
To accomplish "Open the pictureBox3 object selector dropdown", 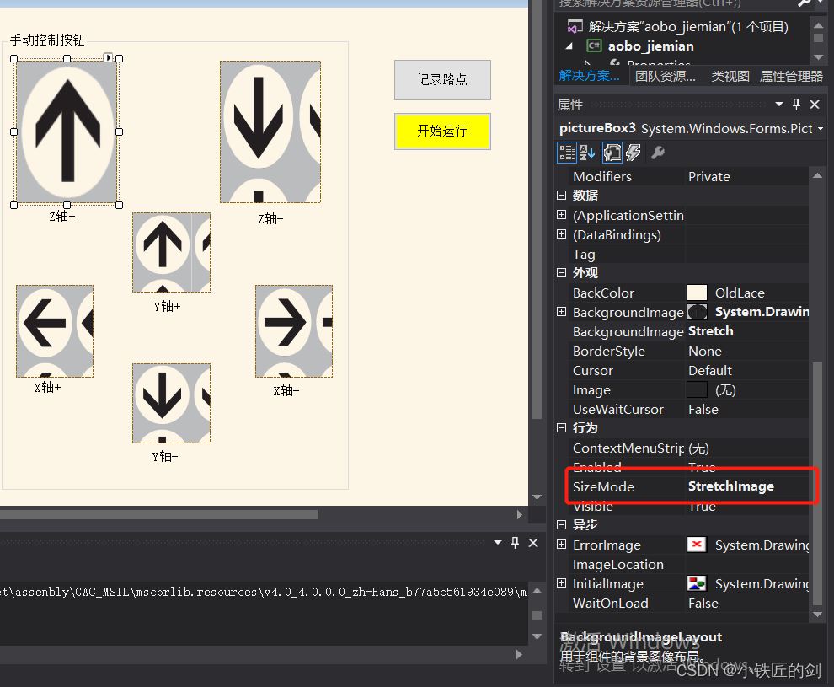I will (820, 129).
